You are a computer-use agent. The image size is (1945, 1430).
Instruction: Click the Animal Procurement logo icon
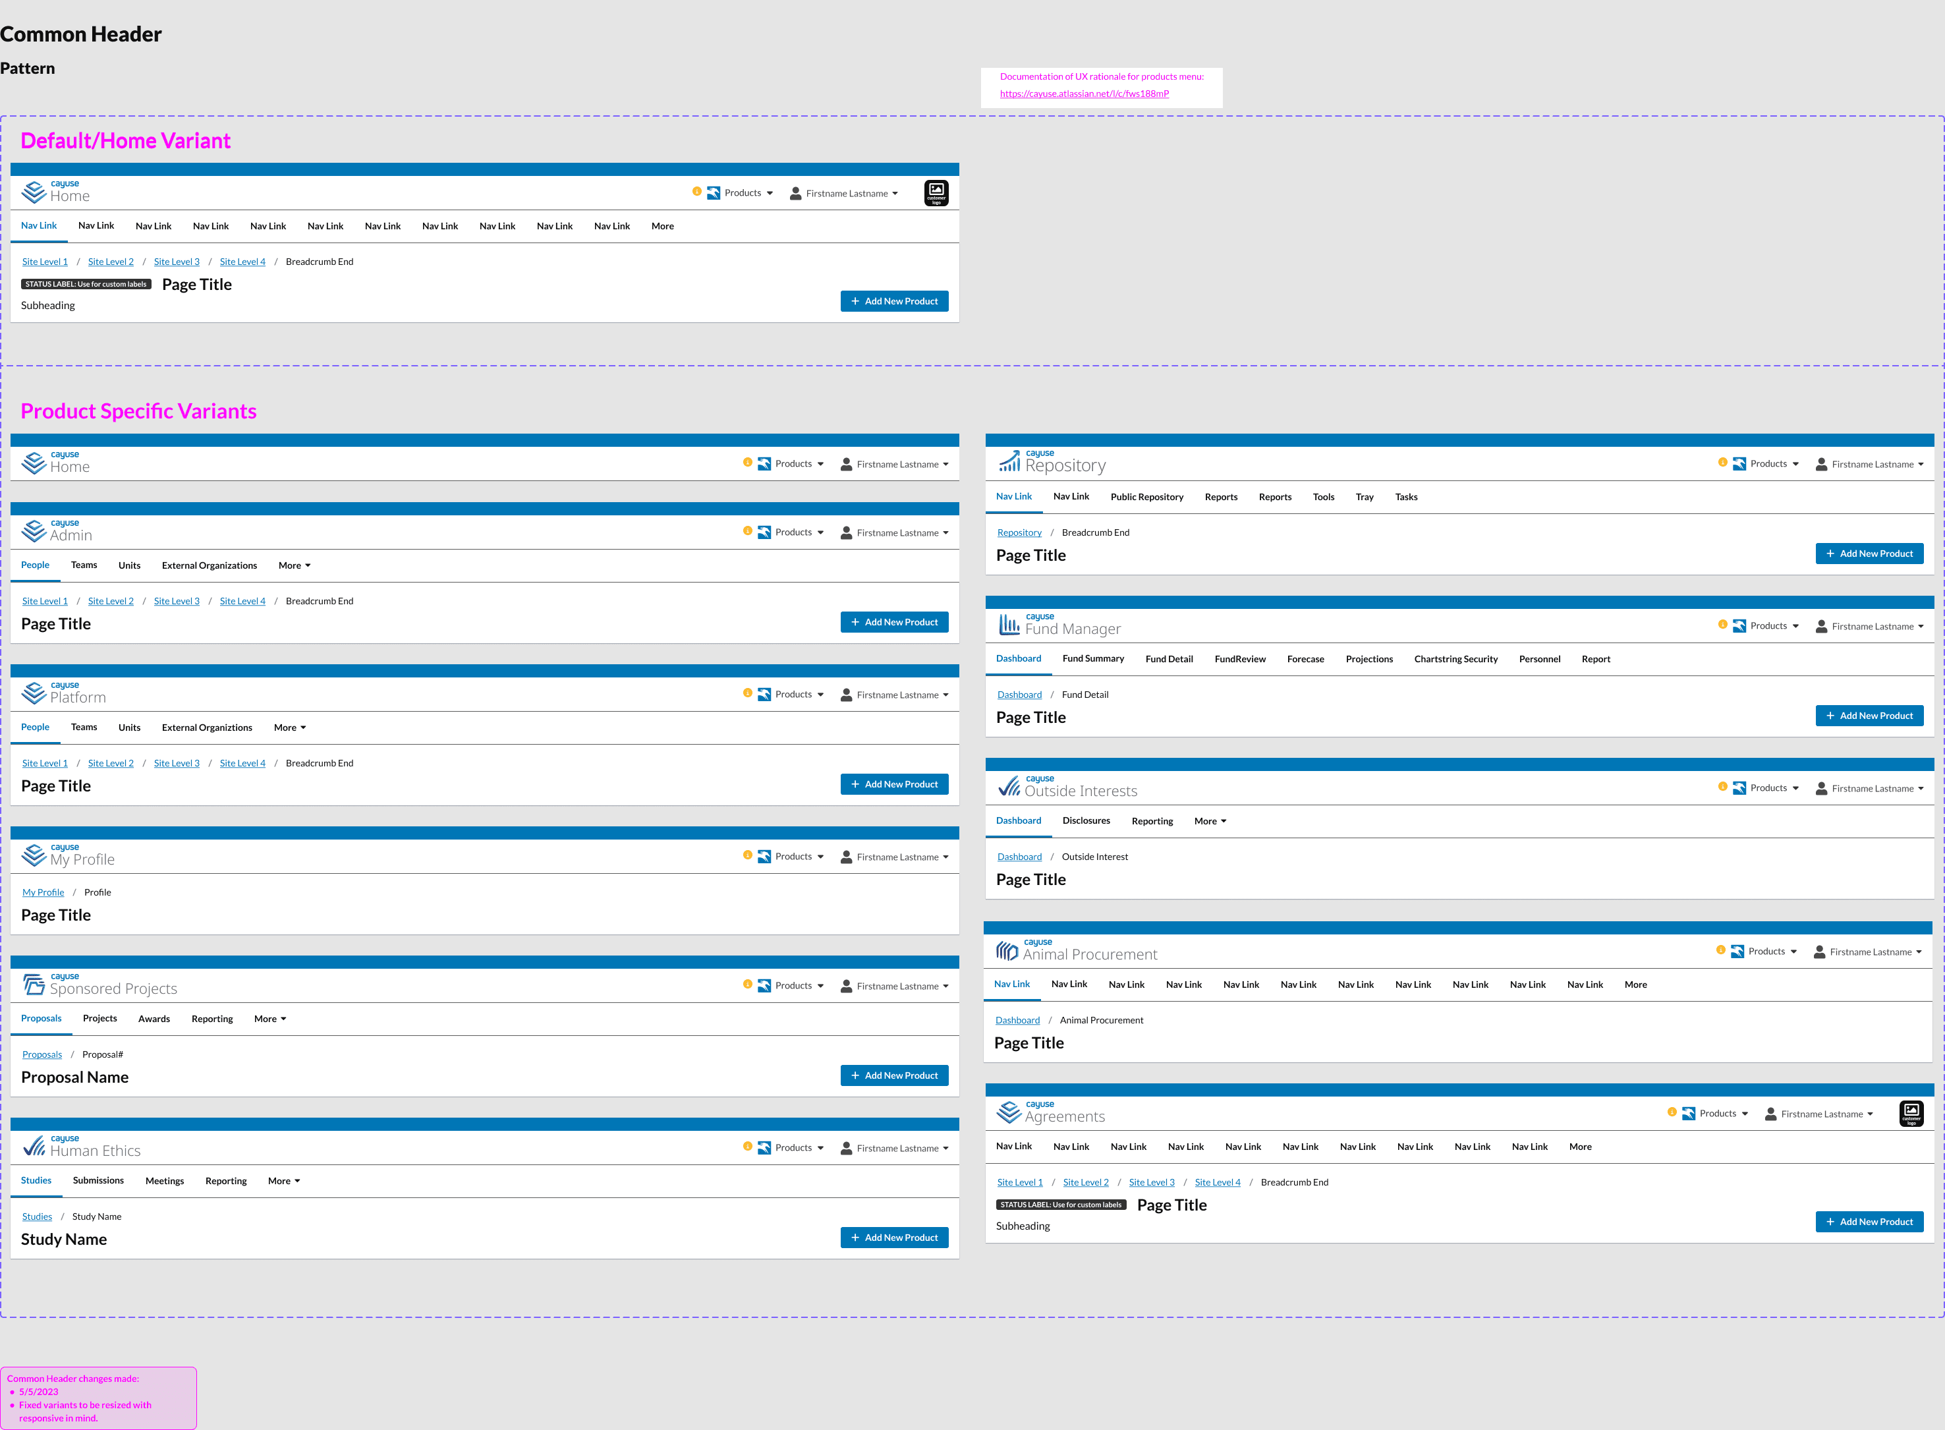(x=1006, y=950)
